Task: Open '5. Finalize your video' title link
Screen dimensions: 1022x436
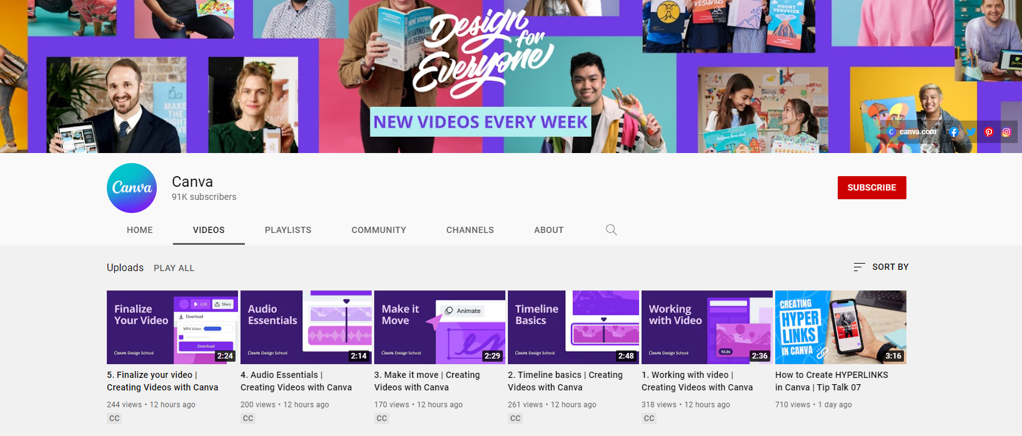Action: point(162,381)
